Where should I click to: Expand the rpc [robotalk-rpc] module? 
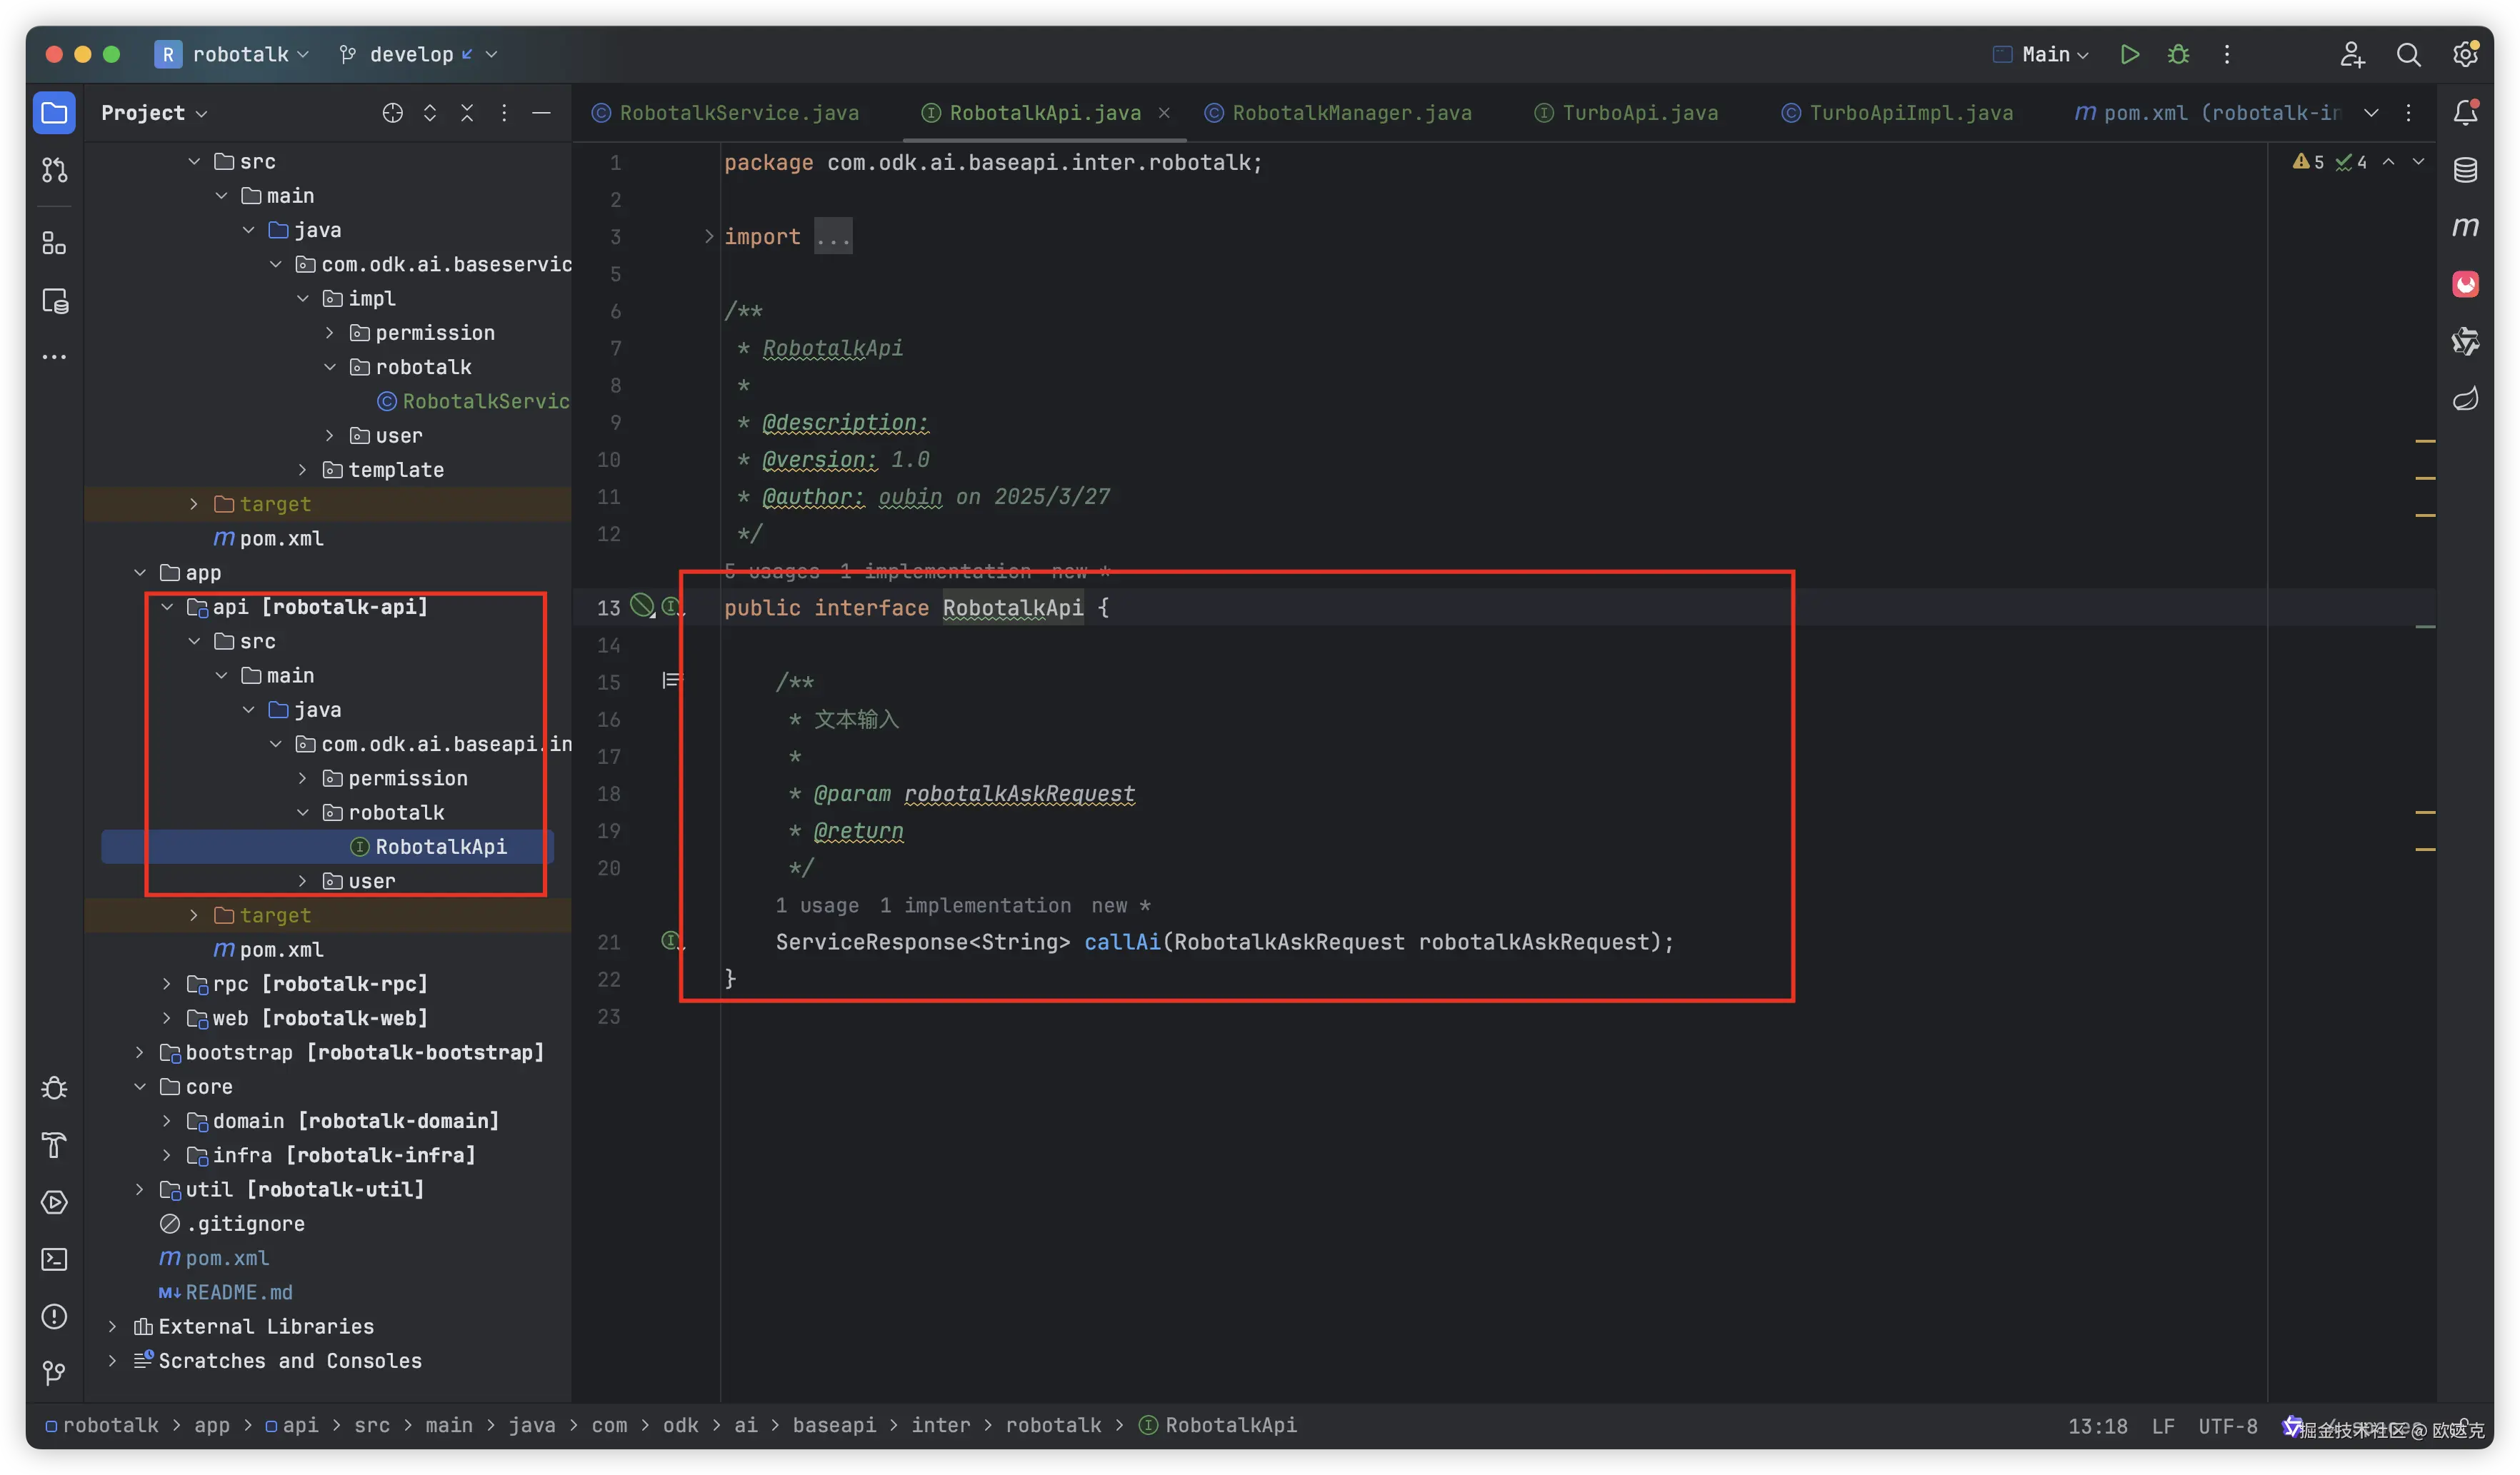pos(167,983)
